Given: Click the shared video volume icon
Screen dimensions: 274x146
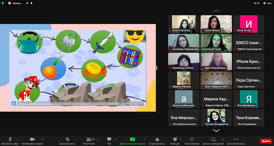Looking at the screenshot, I should pyautogui.click(x=141, y=104).
